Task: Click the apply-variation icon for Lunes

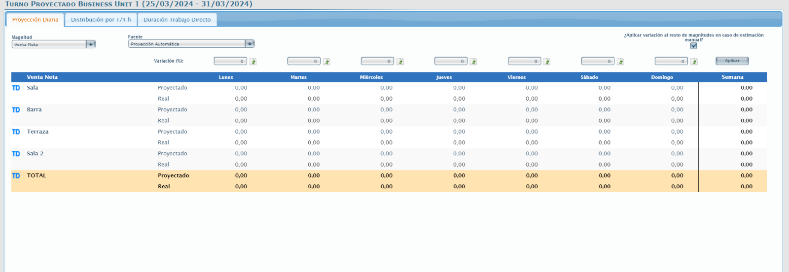Action: pyautogui.click(x=253, y=62)
